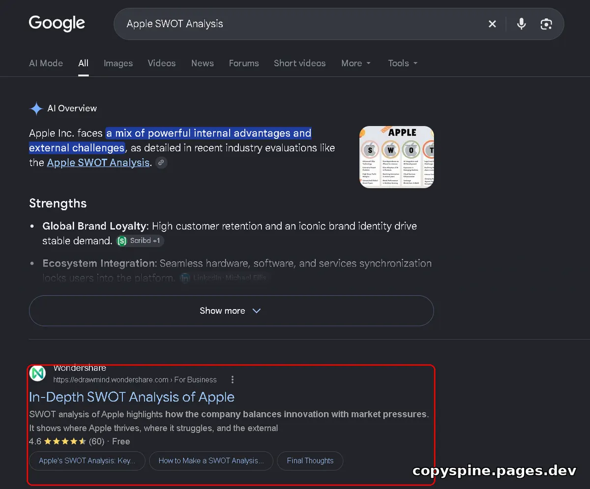
Task: Switch to the Images tab
Action: [118, 63]
